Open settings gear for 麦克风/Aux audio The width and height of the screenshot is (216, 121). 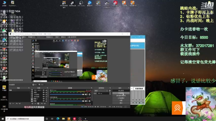tap(90, 94)
